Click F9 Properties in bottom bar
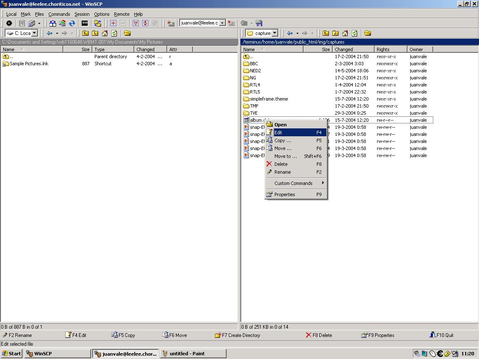This screenshot has height=359, width=479. (x=378, y=335)
